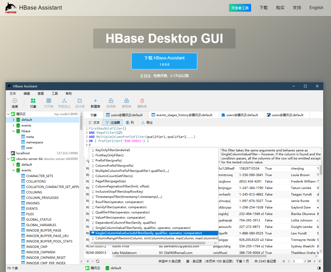
Task: Go to first page with pagination icon
Action: [x=284, y=261]
